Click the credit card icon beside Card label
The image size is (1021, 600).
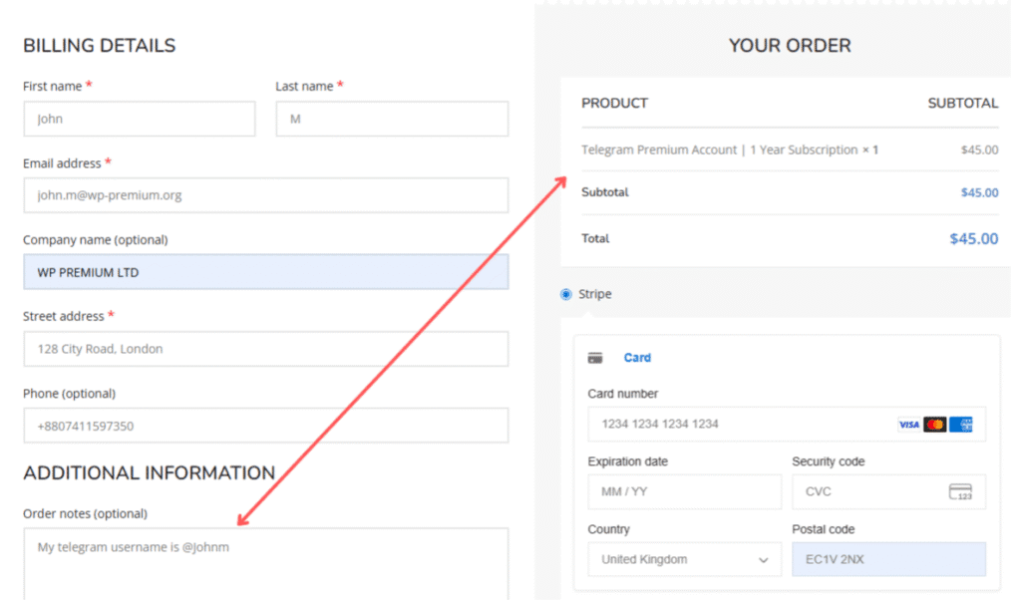click(595, 357)
